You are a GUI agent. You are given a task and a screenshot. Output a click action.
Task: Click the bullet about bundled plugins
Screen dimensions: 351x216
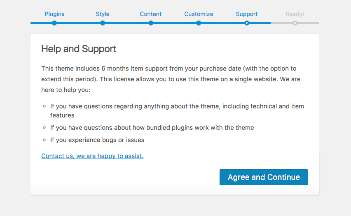pyautogui.click(x=152, y=128)
